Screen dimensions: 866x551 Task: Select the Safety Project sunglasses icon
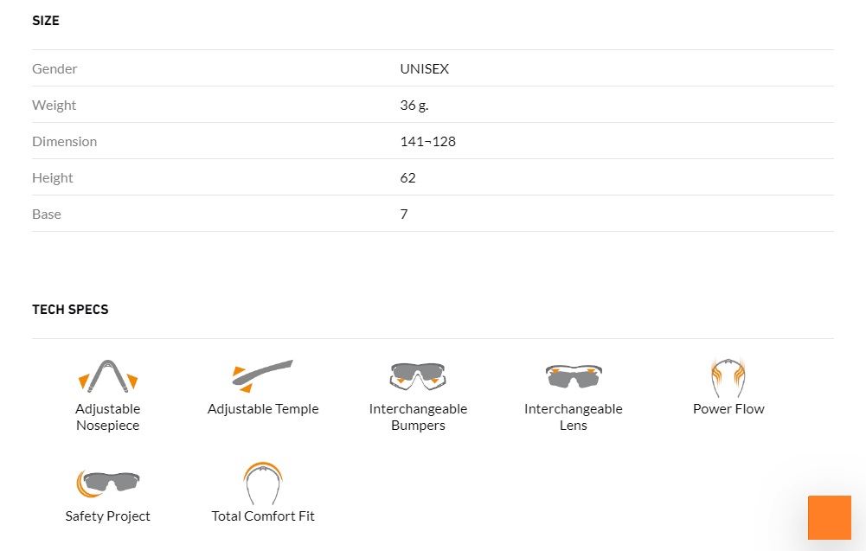click(107, 483)
